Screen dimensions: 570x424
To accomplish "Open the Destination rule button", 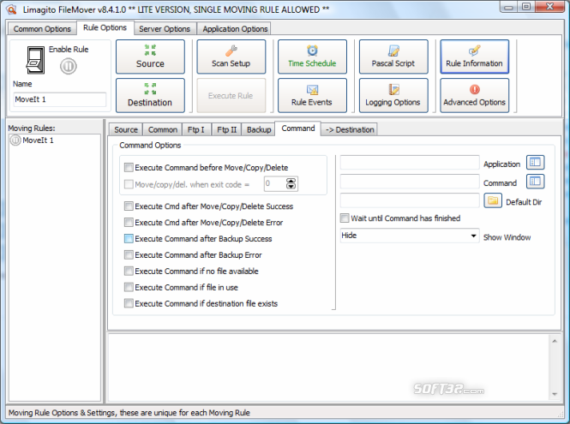I will click(x=150, y=96).
